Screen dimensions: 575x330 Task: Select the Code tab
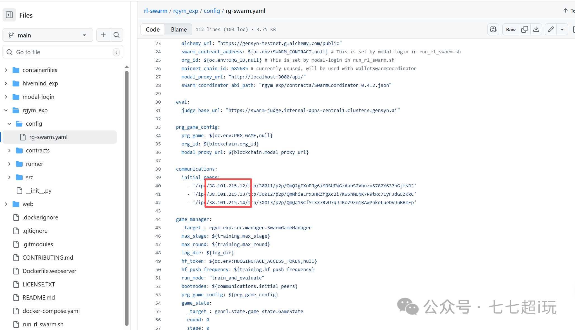[x=153, y=29]
